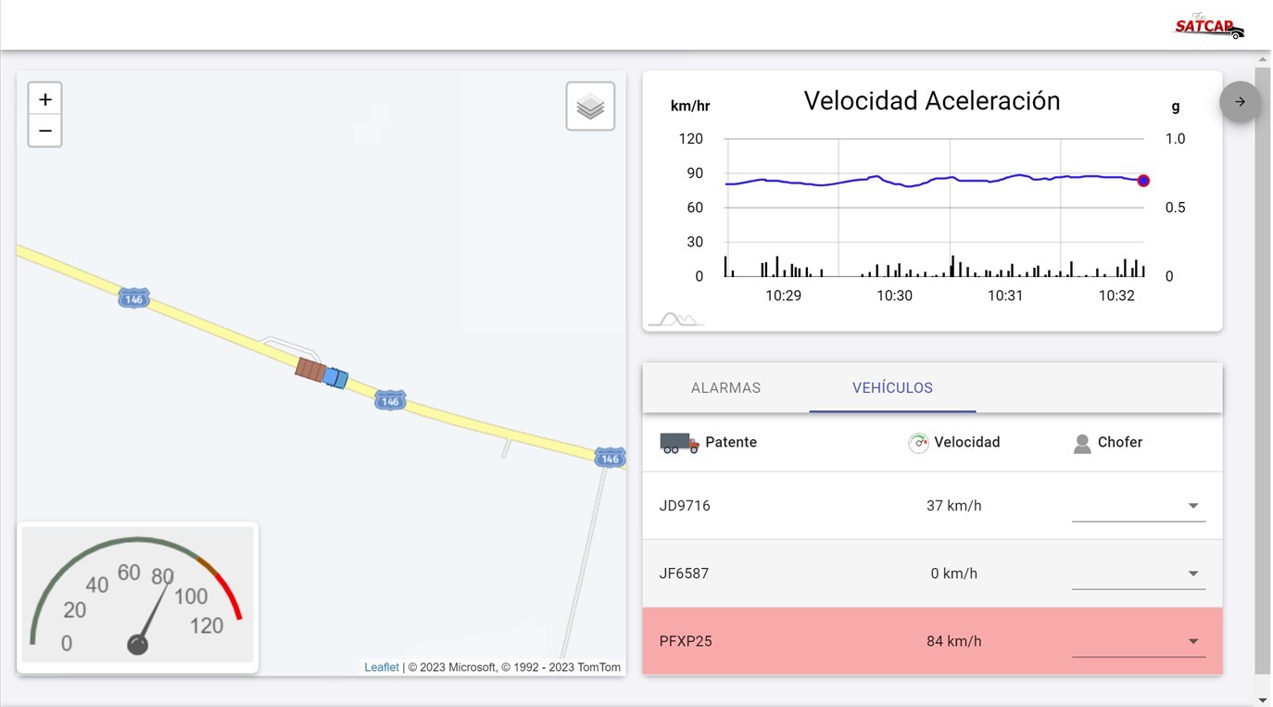
Task: Click the map zoom out button
Action: 45,132
